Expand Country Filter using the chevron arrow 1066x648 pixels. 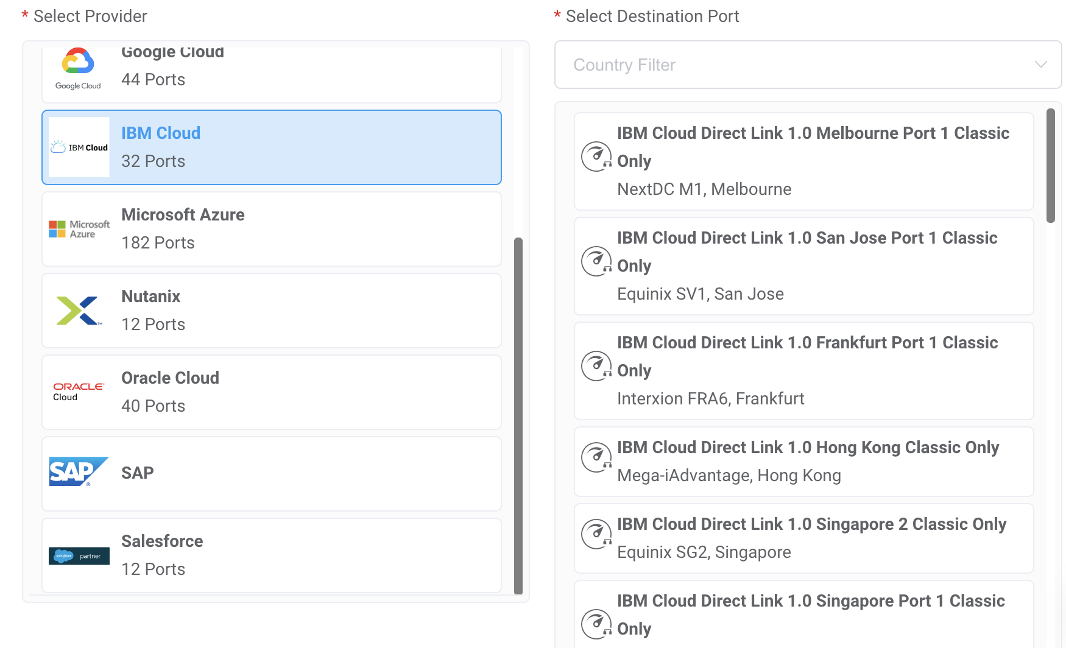(x=1040, y=65)
